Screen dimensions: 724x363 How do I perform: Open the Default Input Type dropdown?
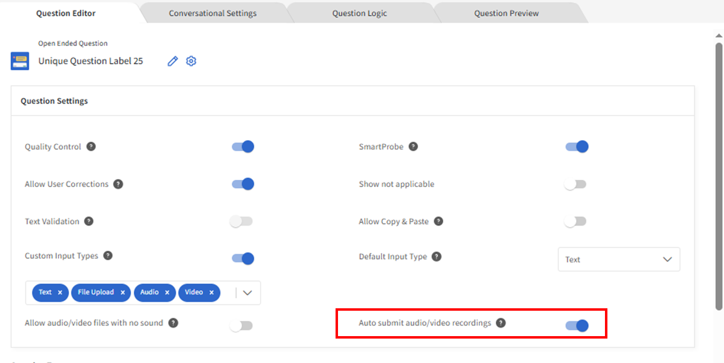[x=619, y=259]
